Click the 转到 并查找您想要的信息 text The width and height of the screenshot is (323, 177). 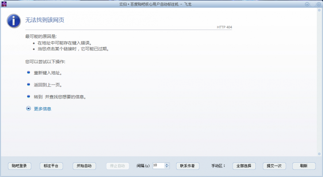pyautogui.click(x=60, y=97)
